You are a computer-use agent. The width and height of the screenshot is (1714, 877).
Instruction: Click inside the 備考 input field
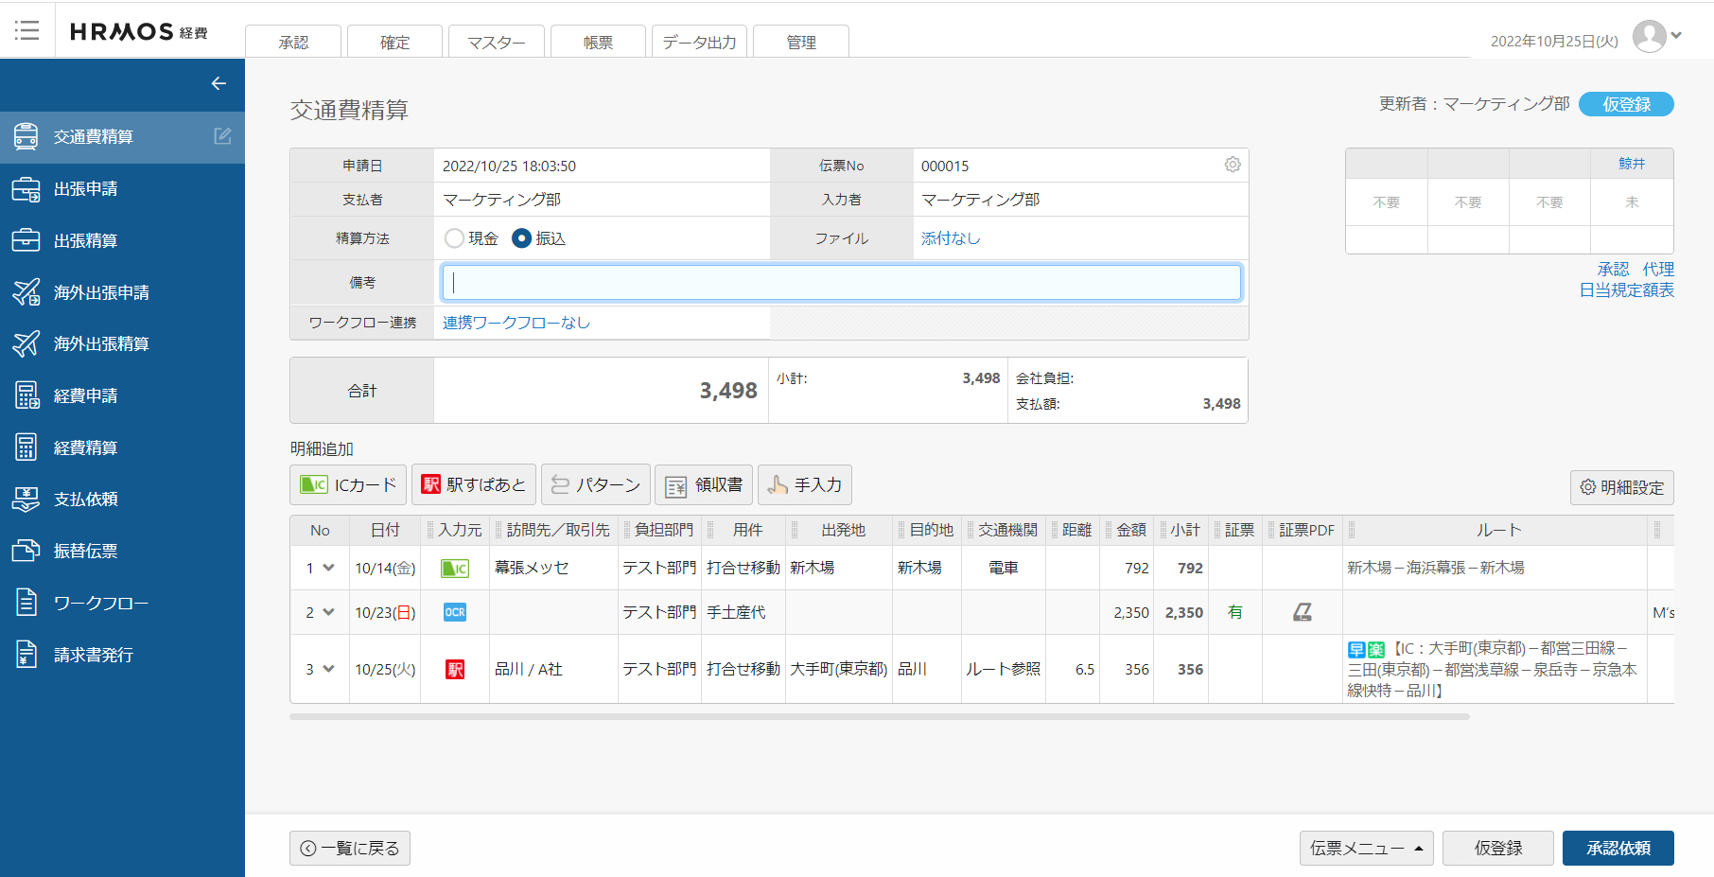tap(840, 282)
